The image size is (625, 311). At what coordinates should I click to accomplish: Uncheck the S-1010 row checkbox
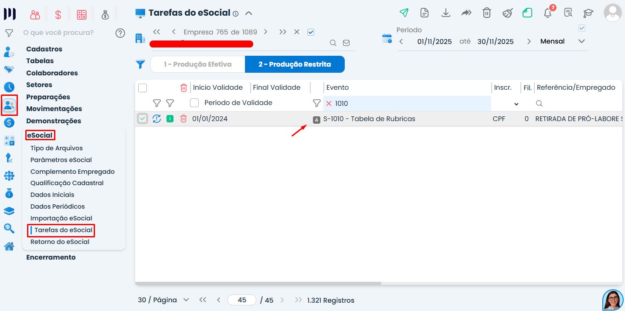pos(143,118)
